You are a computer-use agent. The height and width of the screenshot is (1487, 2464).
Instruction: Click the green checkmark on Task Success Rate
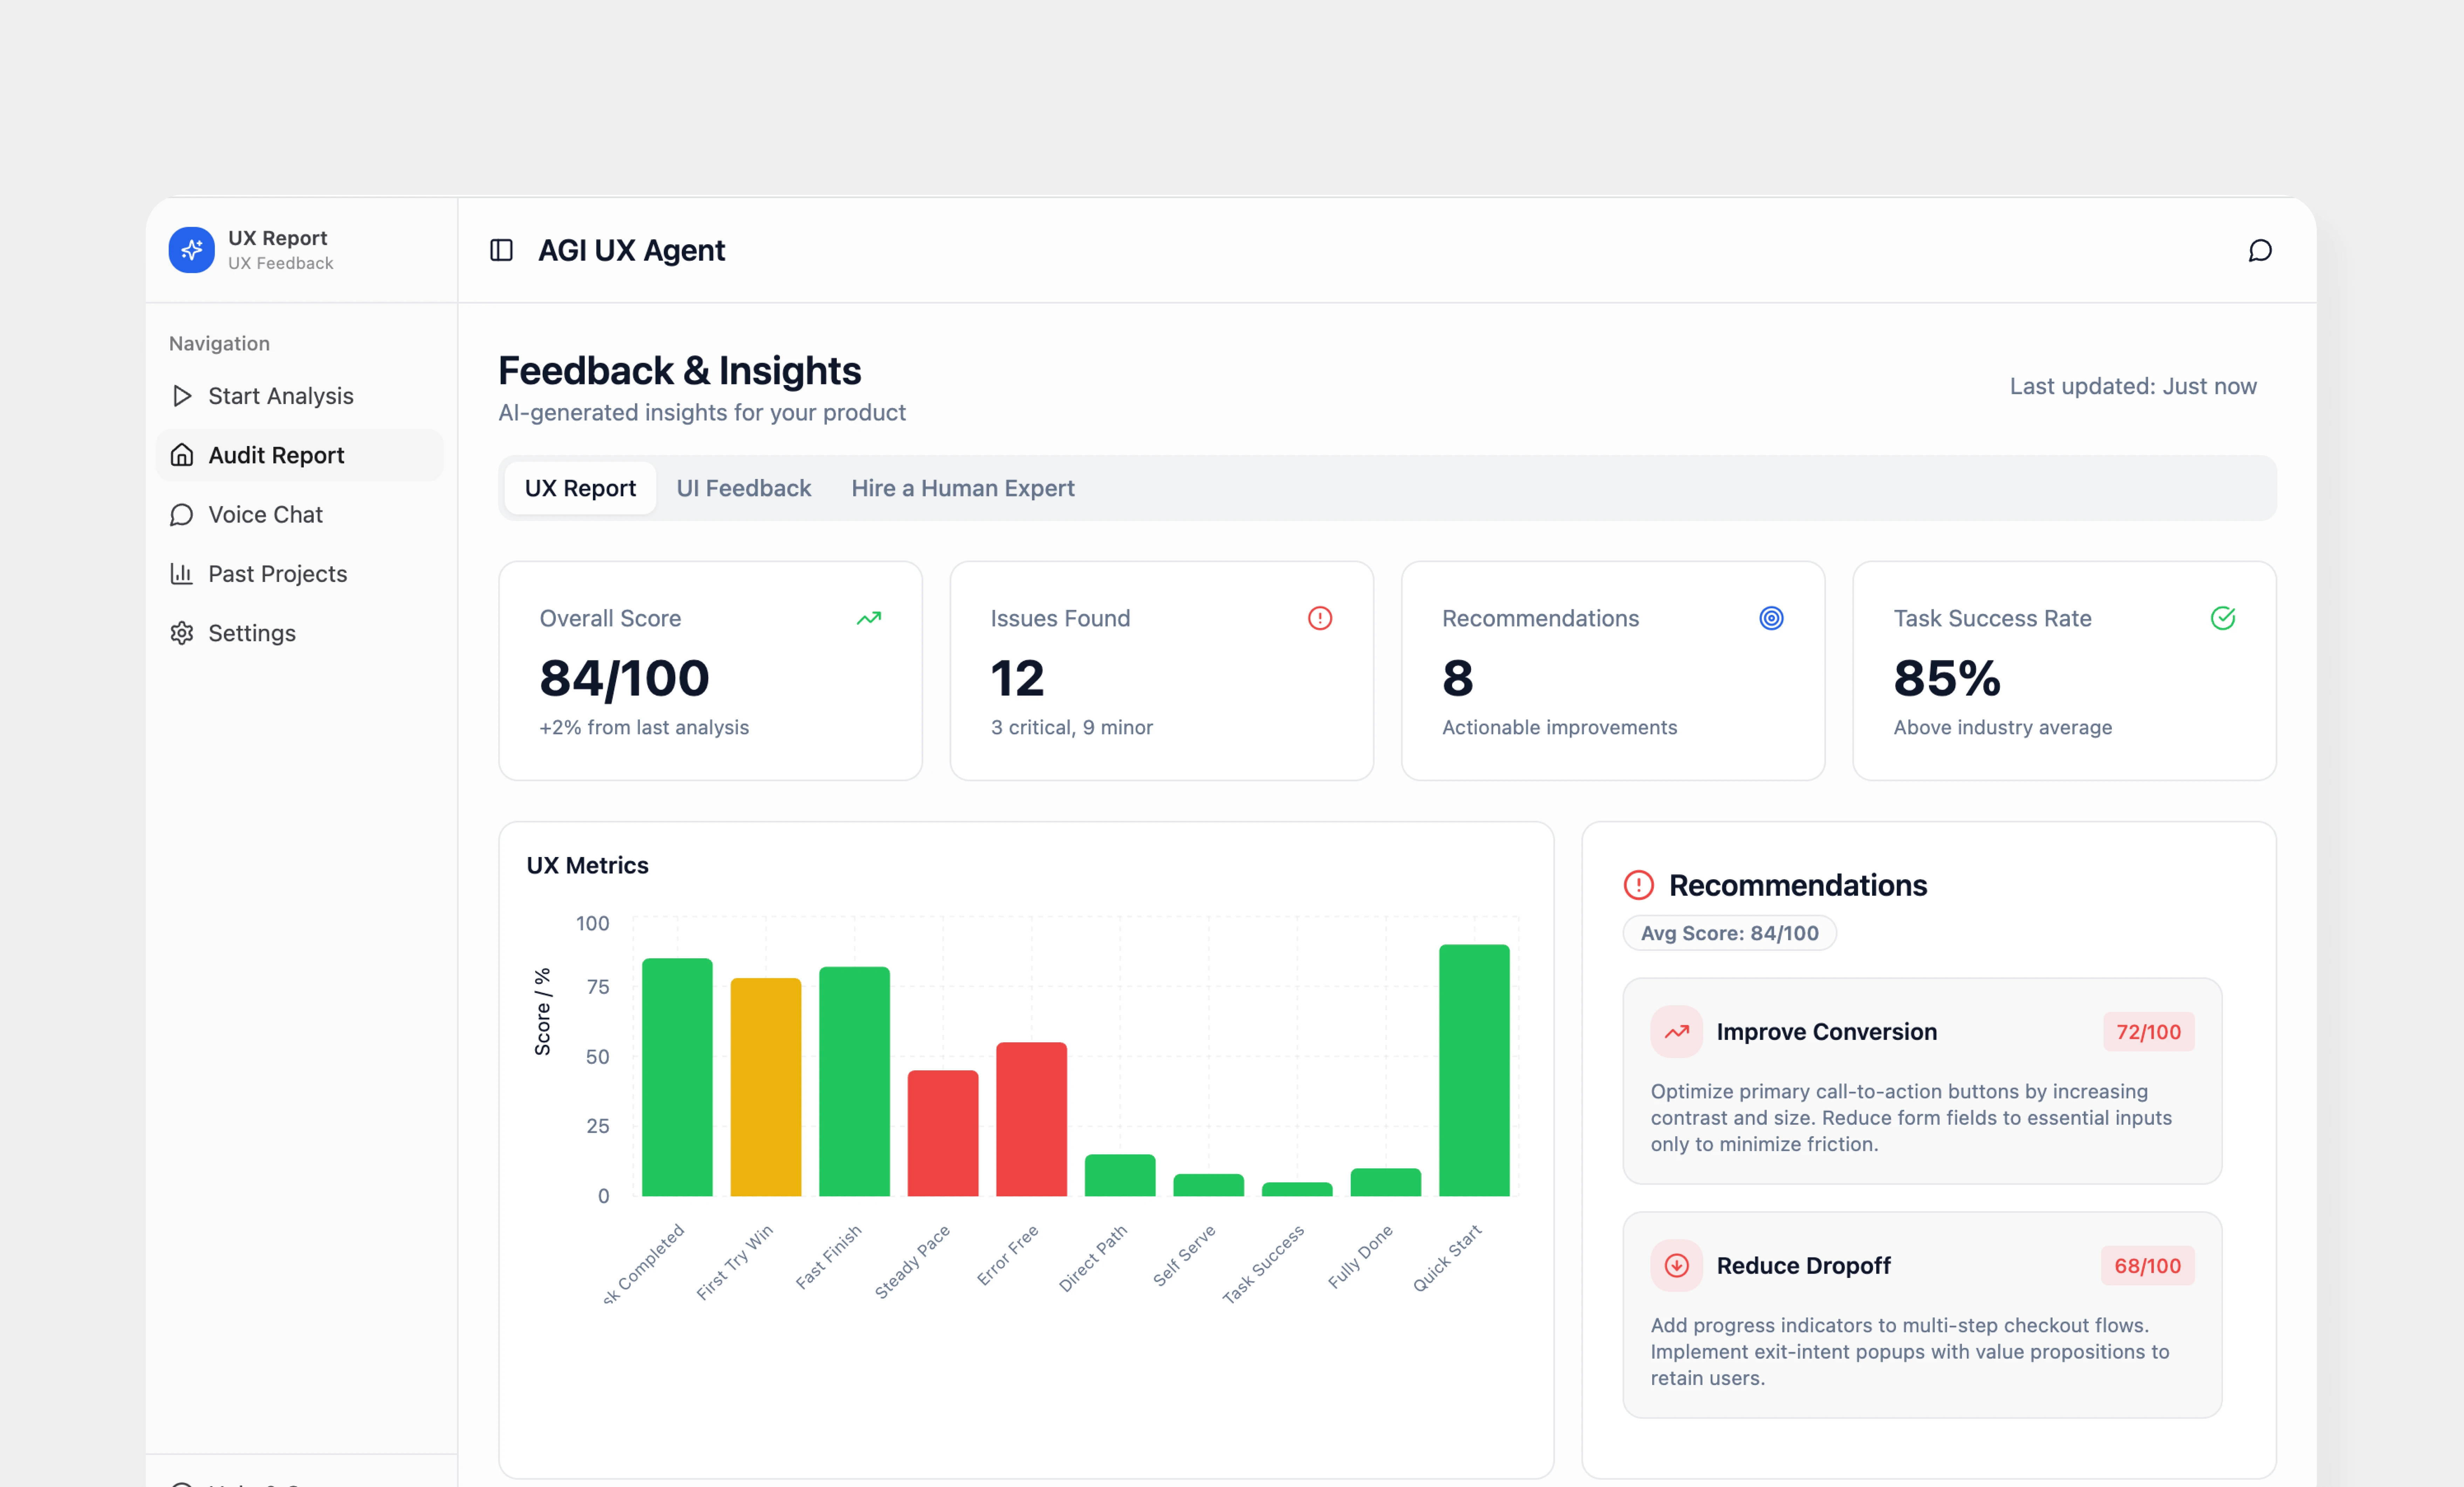pyautogui.click(x=2222, y=618)
